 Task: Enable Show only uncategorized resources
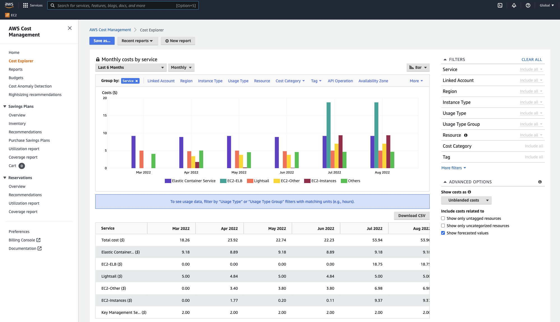443,226
